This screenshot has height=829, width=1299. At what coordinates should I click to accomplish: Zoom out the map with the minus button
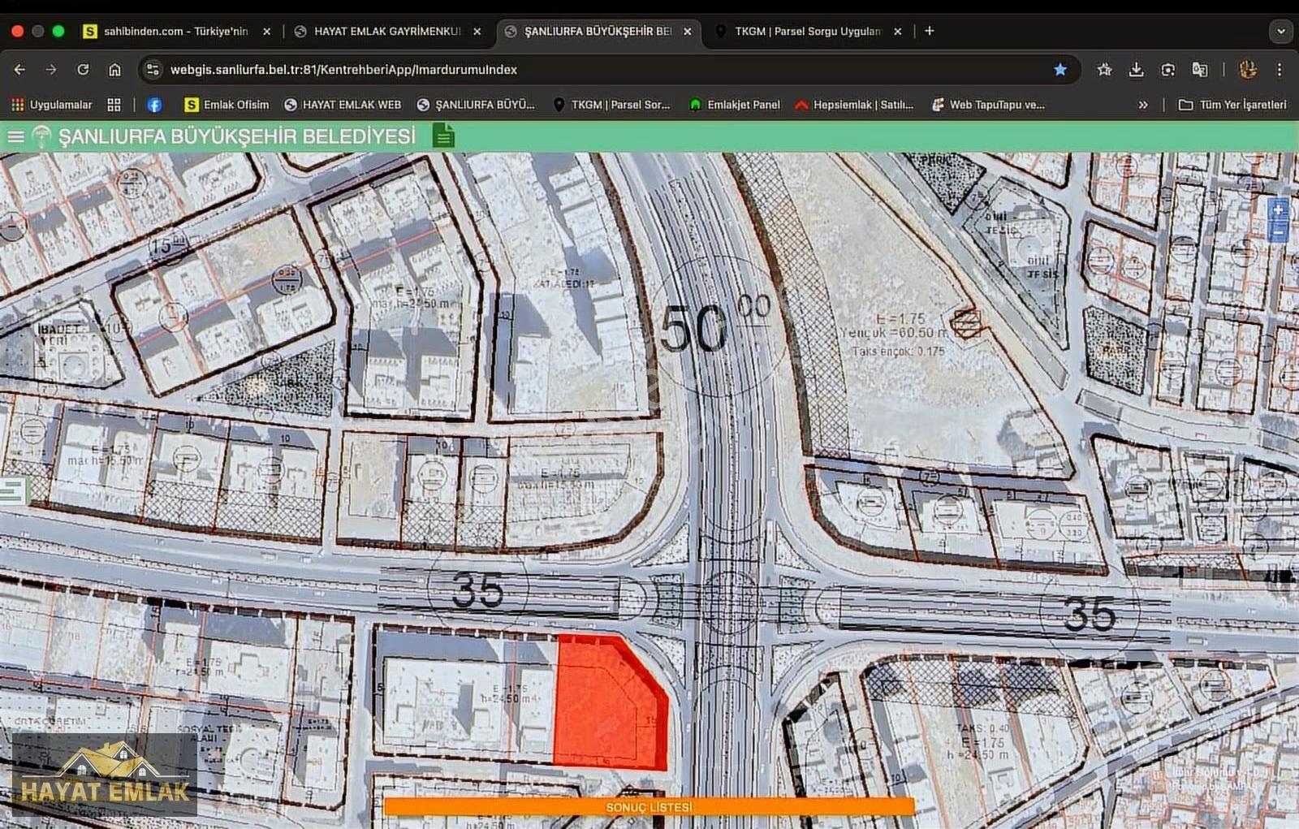[x=1278, y=232]
